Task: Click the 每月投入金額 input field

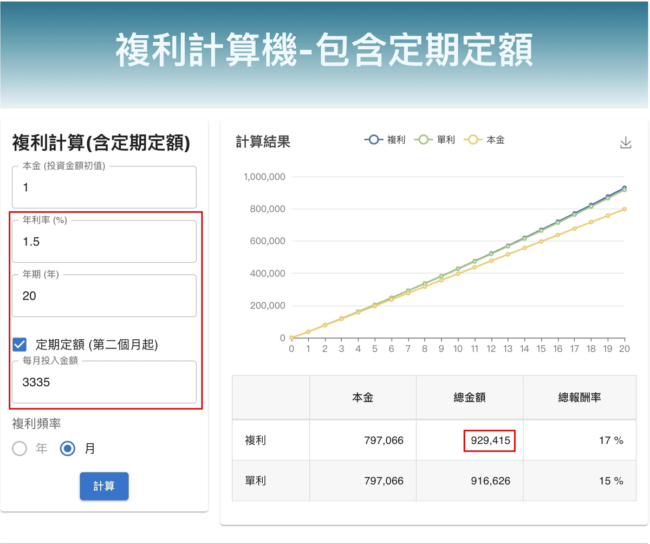Action: [x=104, y=383]
